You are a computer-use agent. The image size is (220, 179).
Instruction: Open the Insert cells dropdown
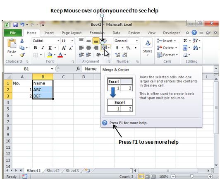point(175,41)
